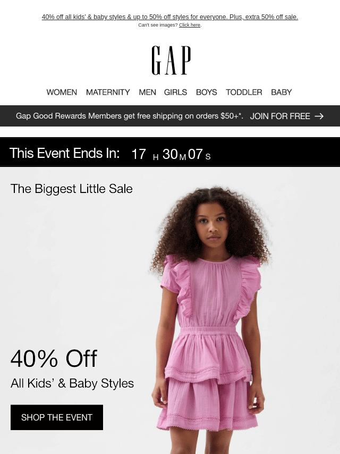340x454 pixels.
Task: Click the SHOP THE EVENT button
Action: point(57,417)
